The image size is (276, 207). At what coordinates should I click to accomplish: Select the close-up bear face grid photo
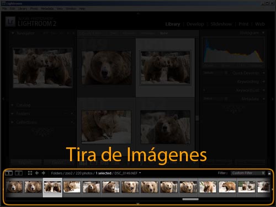click(x=107, y=68)
